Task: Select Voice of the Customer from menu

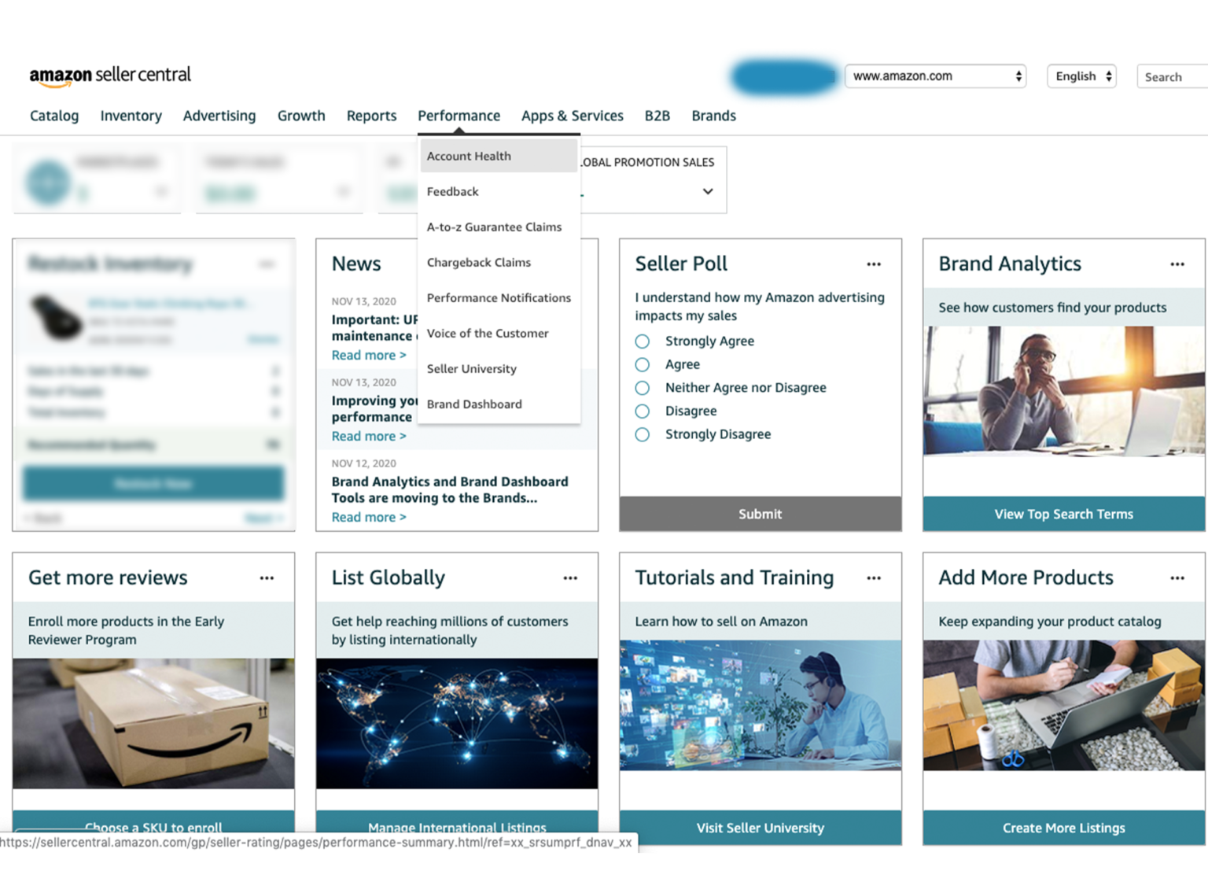Action: click(x=488, y=333)
